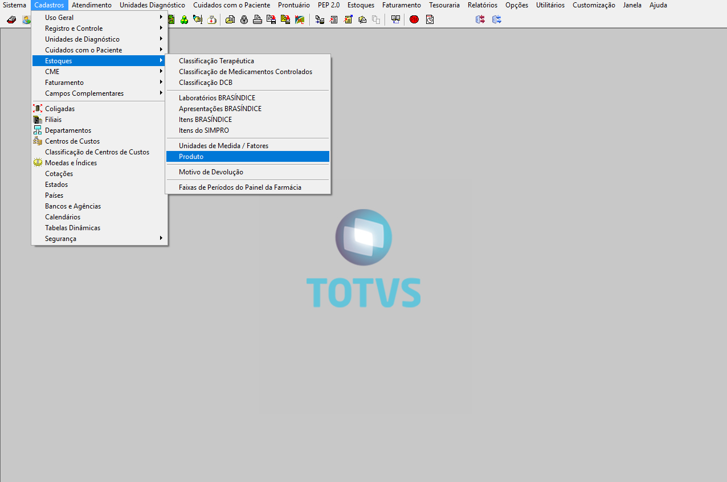Open the Prontuário menu

point(294,5)
